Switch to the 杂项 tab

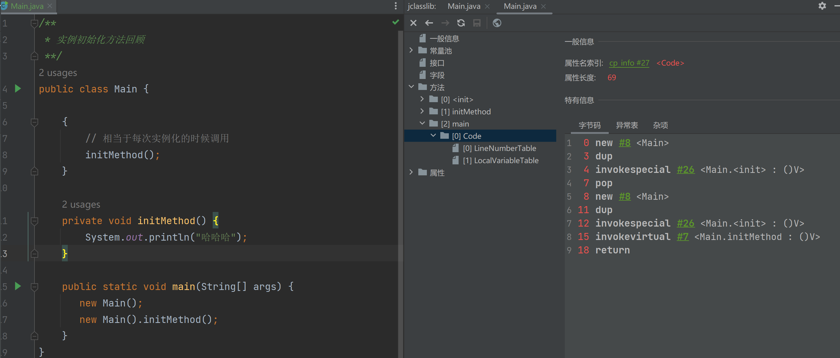coord(660,125)
